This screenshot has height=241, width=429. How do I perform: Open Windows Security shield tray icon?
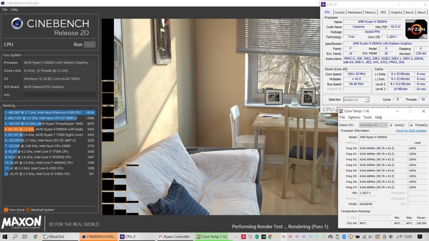[x=350, y=237]
